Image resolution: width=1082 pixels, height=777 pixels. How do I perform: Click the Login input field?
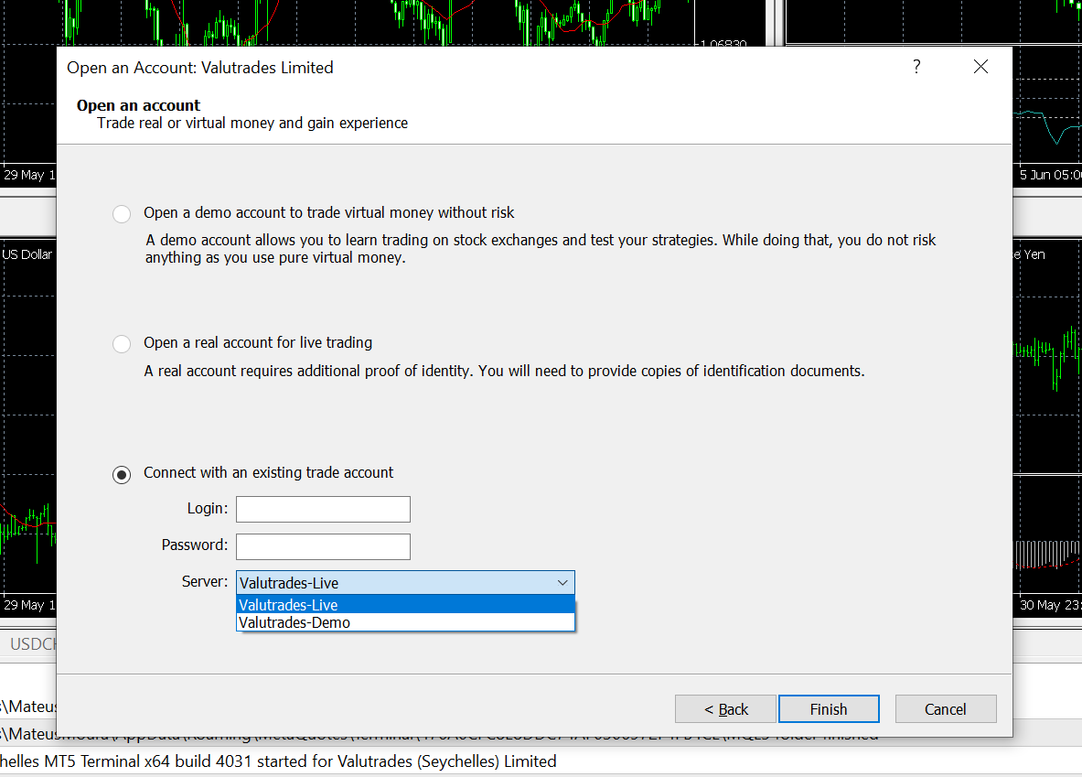(323, 509)
